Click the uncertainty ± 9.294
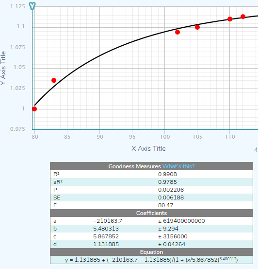Image resolution: width=258 pixels, height=269 pixels. point(168,229)
